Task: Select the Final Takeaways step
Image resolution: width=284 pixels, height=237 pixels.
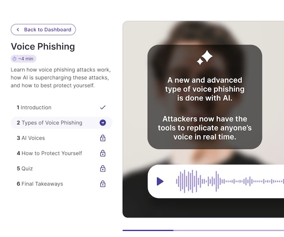Action: pyautogui.click(x=62, y=184)
